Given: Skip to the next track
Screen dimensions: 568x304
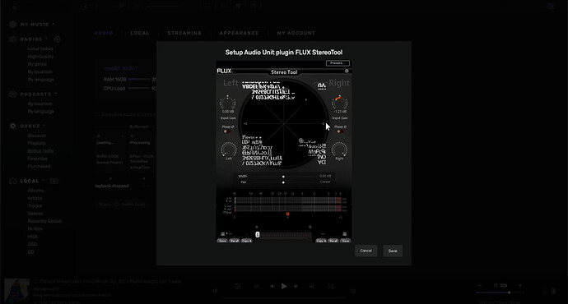Looking at the screenshot, I should tap(296, 286).
